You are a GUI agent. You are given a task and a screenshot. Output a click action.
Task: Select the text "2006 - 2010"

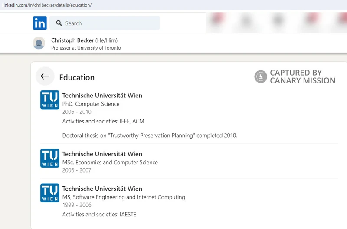pos(77,112)
